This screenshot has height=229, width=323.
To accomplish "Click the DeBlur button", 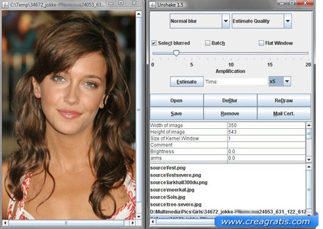I will tap(230, 101).
